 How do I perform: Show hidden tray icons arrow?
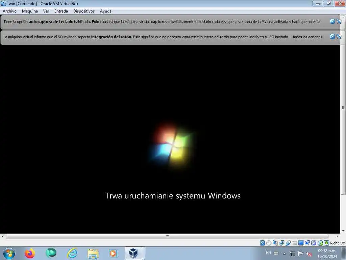tap(285, 254)
